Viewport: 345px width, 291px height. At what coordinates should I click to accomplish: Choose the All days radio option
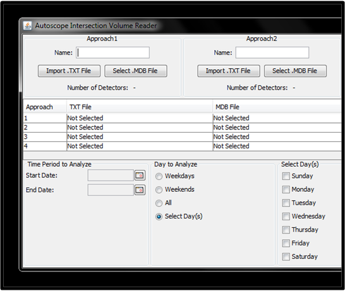(159, 203)
